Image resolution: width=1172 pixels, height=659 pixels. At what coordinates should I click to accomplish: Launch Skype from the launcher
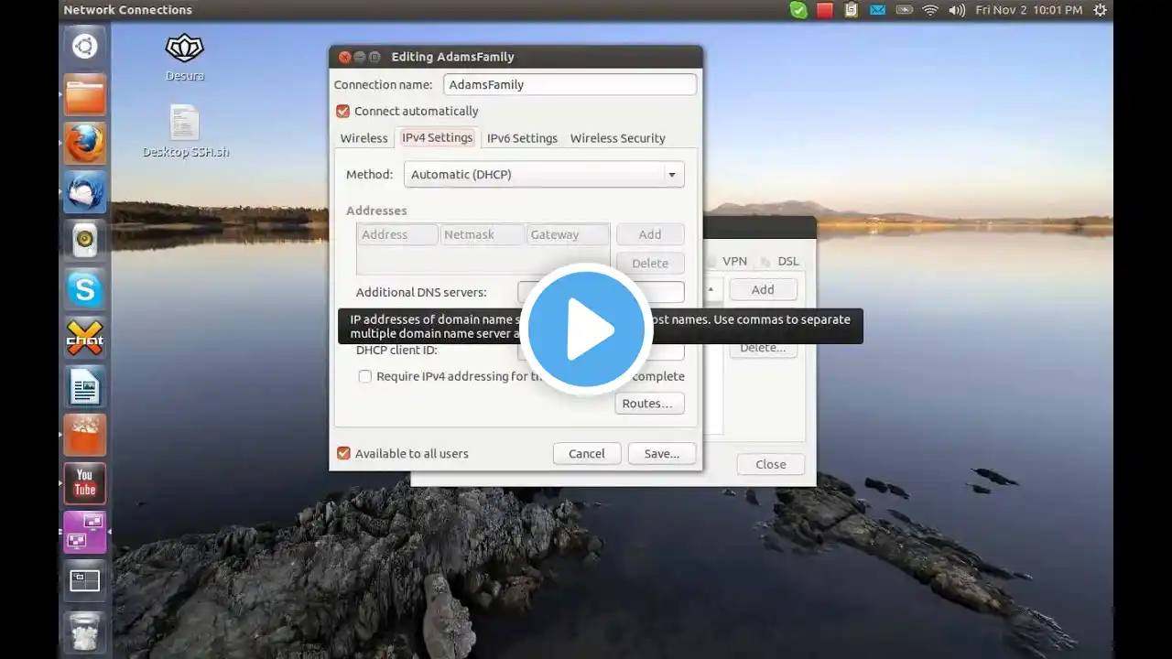pos(85,289)
